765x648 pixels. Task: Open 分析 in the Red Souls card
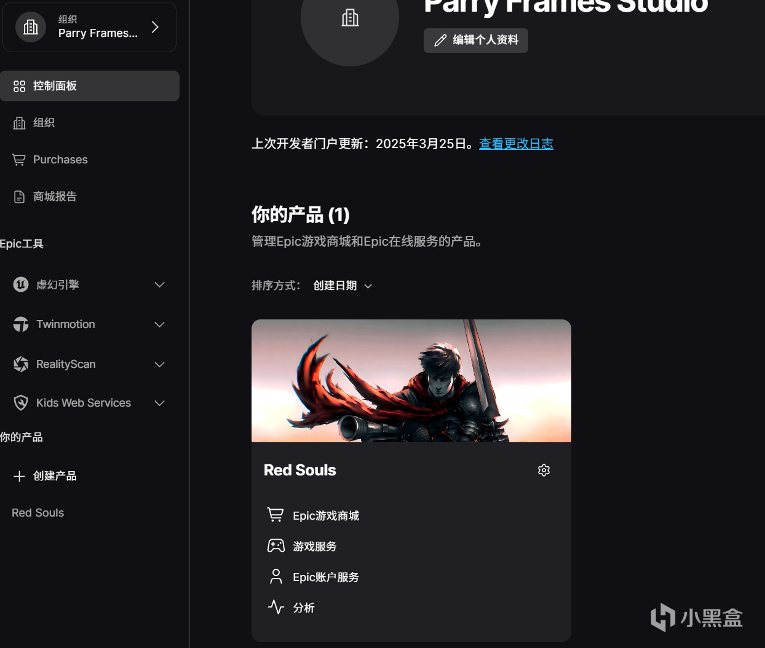[304, 608]
